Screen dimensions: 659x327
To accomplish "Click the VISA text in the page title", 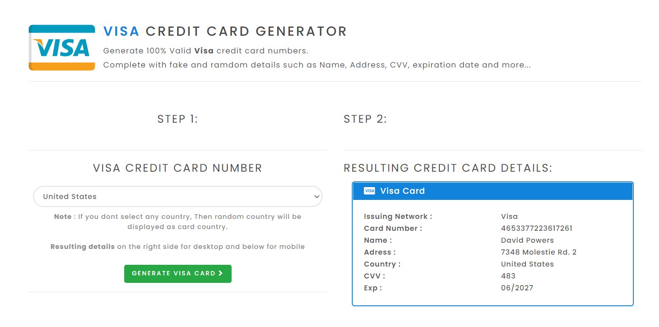I will [x=121, y=31].
